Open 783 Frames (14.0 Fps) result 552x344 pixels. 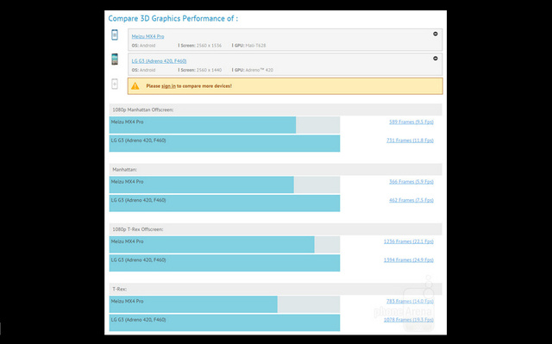click(410, 302)
